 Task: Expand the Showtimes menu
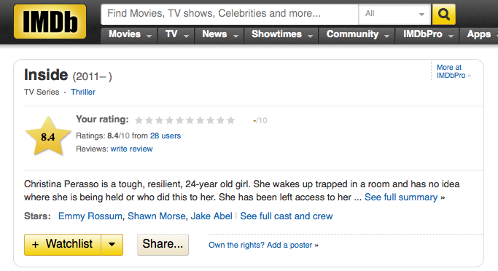(x=281, y=34)
